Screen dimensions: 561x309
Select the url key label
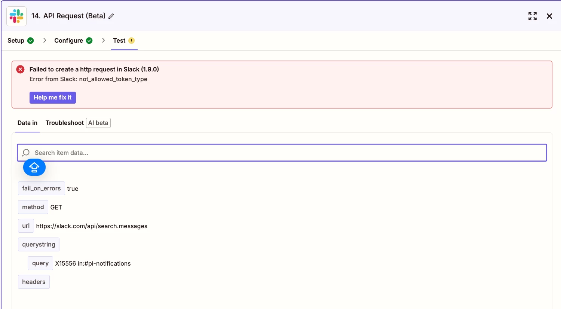(26, 226)
